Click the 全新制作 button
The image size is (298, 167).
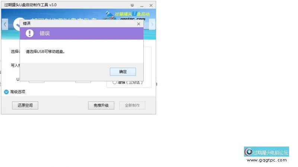(132, 105)
